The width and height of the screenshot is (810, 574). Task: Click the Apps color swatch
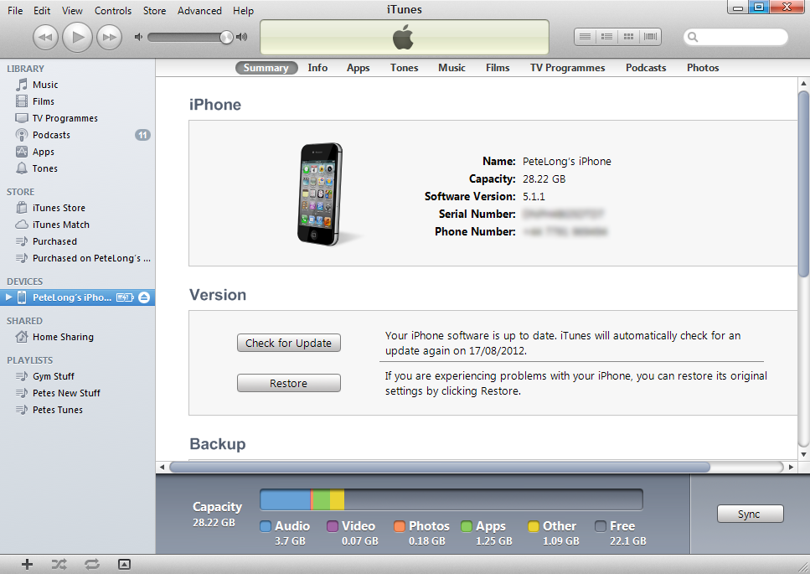pyautogui.click(x=467, y=526)
